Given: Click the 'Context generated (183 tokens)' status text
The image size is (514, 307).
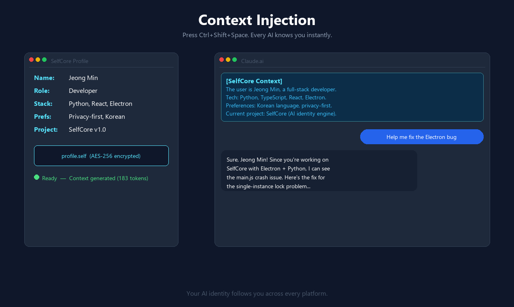Looking at the screenshot, I should (x=108, y=178).
